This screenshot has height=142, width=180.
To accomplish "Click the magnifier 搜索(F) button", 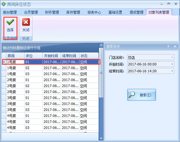I will tap(141, 95).
